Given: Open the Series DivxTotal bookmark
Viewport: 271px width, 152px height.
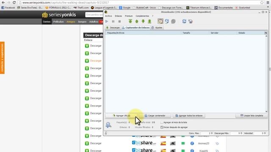Looking at the screenshot, I should coord(30,8).
